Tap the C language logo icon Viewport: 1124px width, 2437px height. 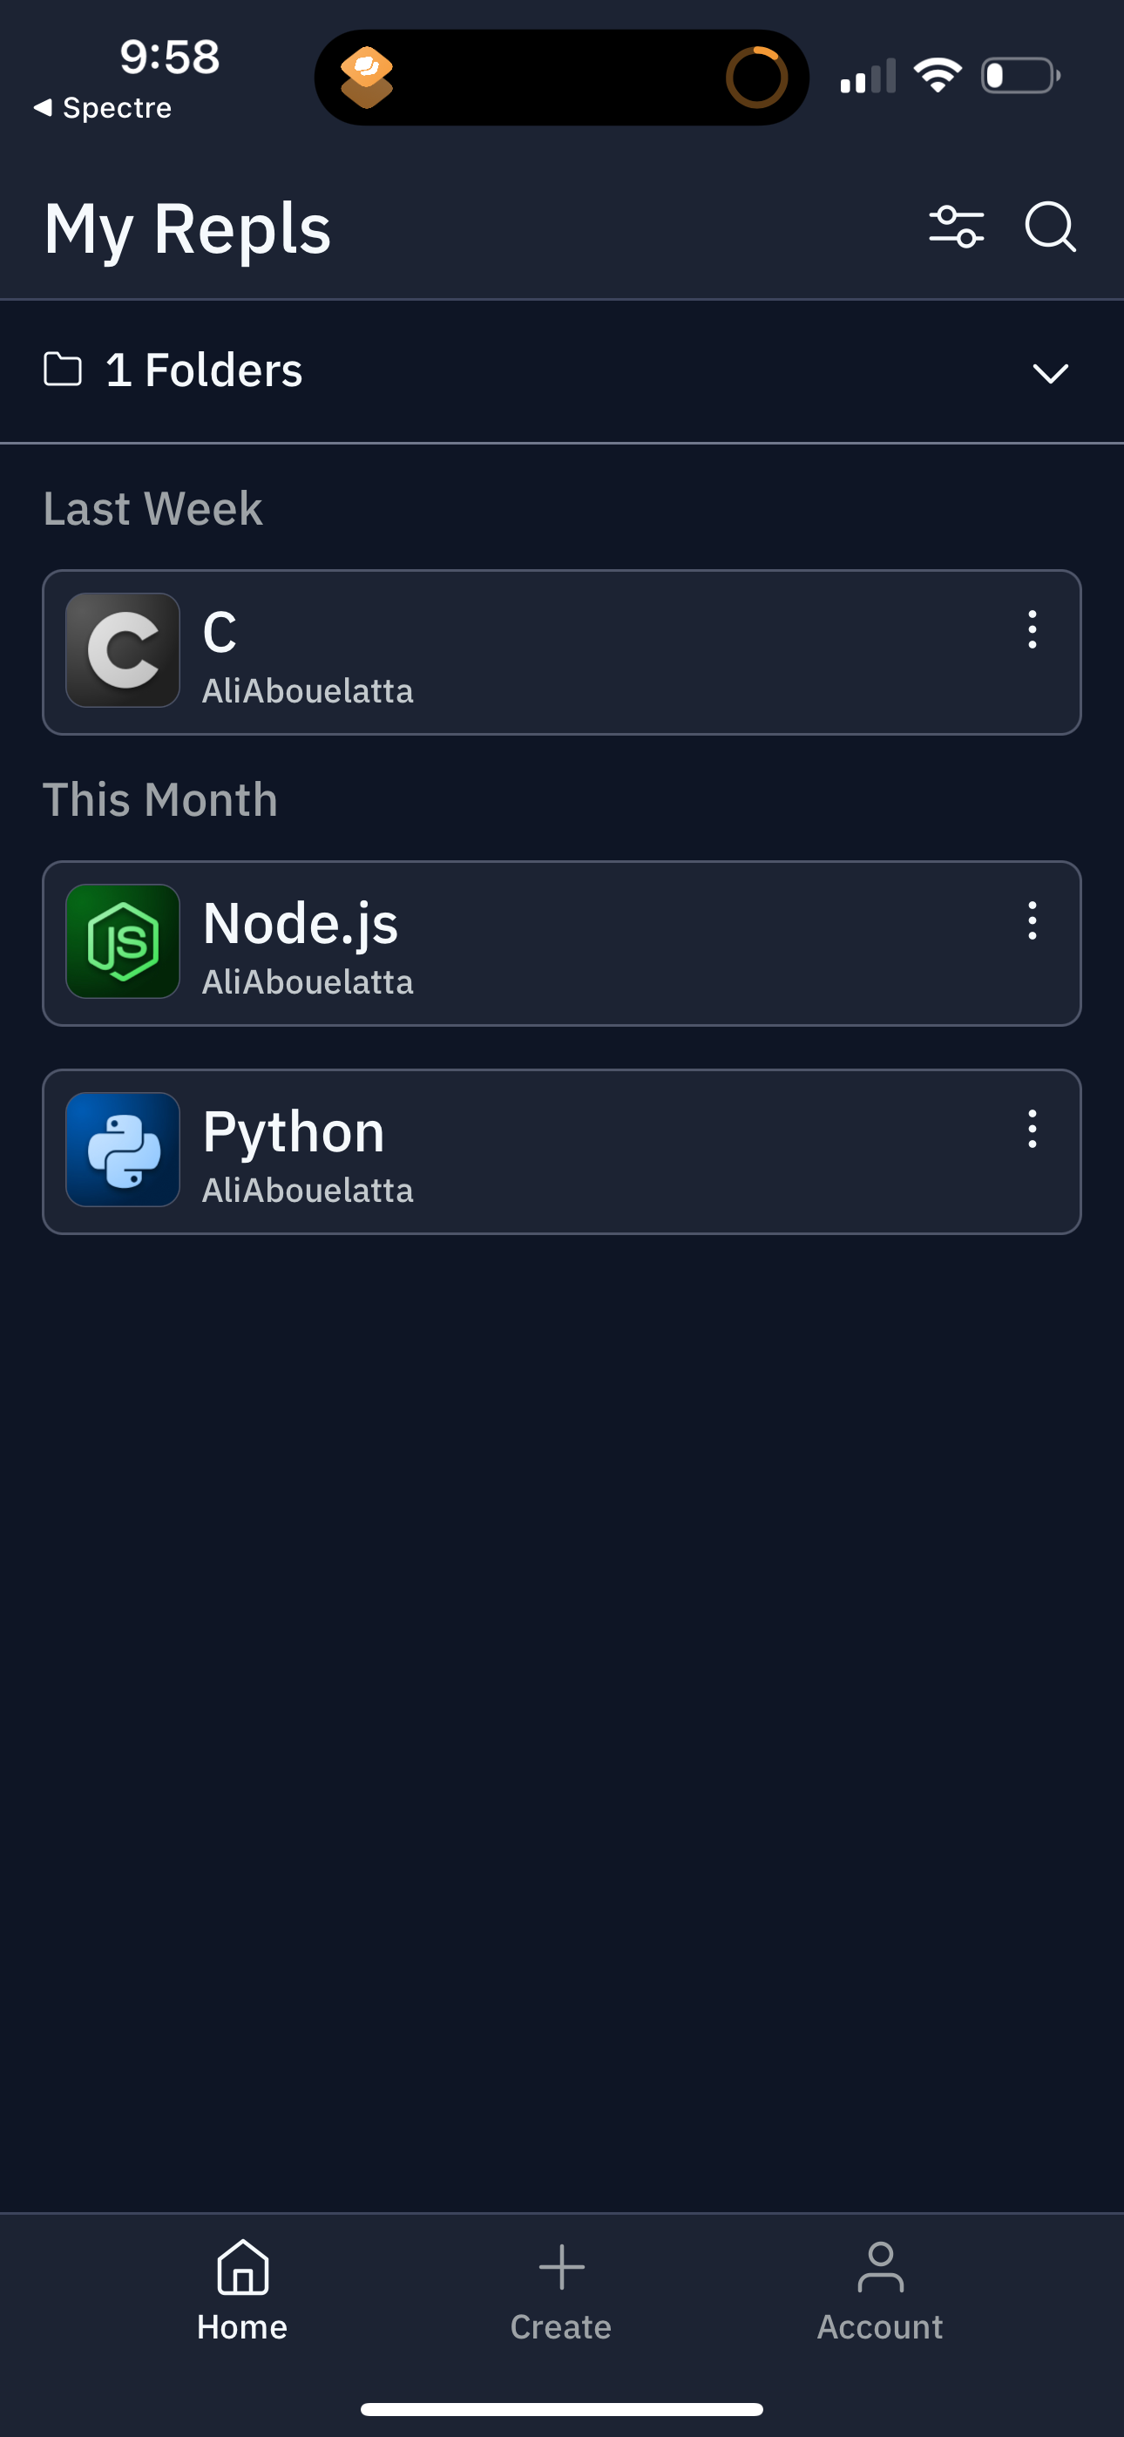click(x=123, y=650)
